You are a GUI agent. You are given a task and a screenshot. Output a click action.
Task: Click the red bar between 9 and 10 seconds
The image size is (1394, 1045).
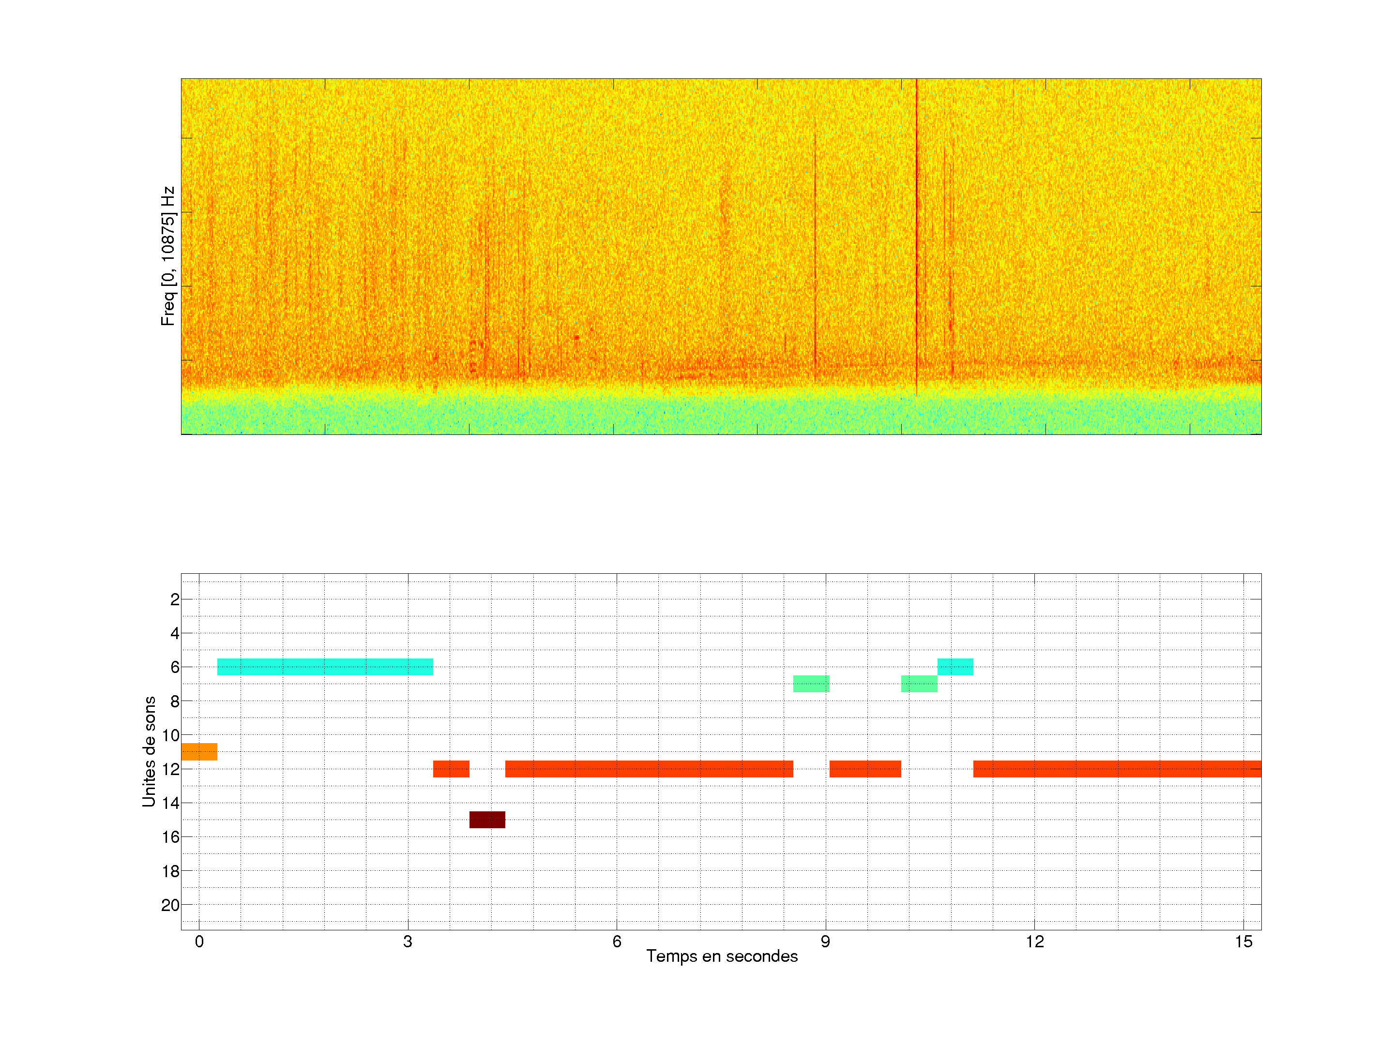(864, 768)
